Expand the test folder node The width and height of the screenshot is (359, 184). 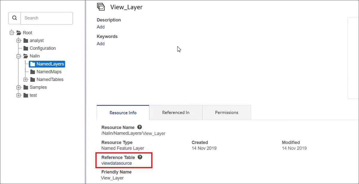pos(18,95)
